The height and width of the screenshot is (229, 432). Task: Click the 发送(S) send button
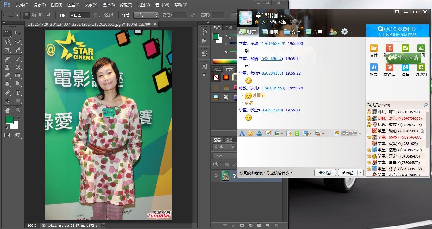(x=347, y=173)
